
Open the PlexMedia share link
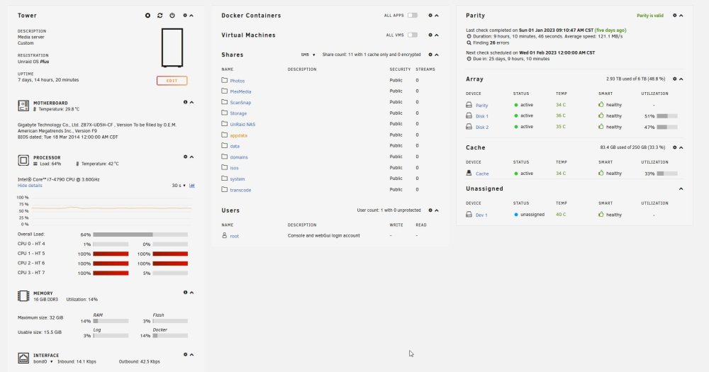(240, 91)
